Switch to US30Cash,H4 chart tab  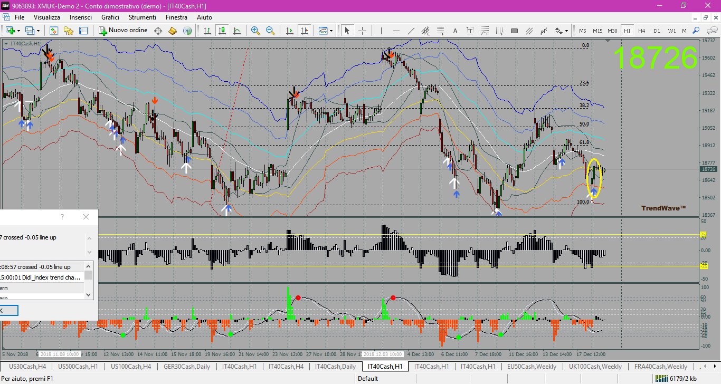29,367
